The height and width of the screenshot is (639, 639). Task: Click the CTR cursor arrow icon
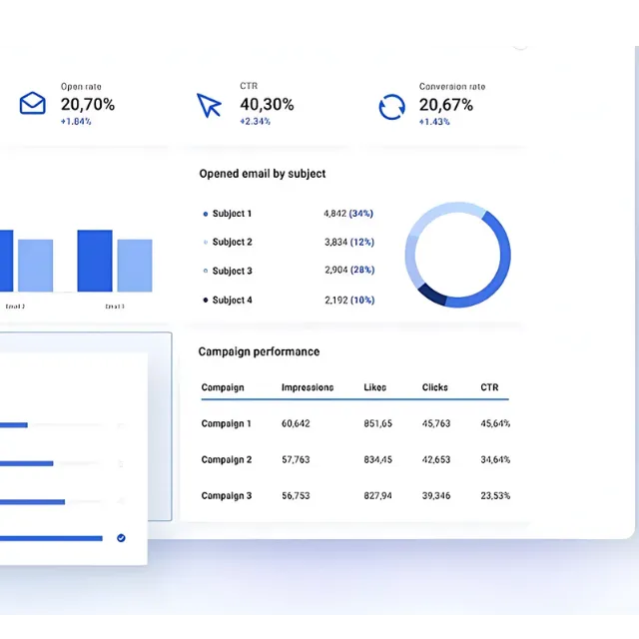209,105
